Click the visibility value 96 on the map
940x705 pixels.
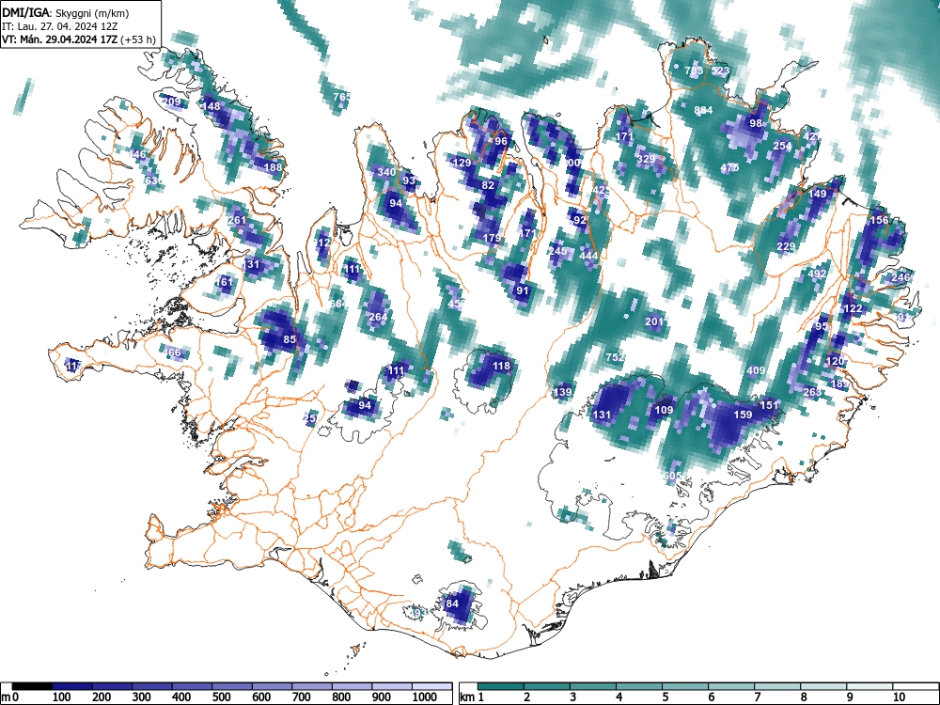[x=501, y=142]
